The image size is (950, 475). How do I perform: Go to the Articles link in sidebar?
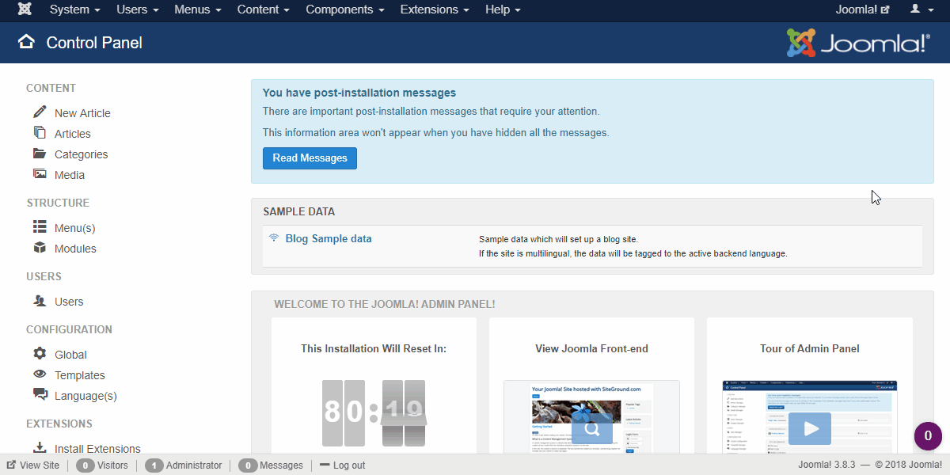[73, 134]
